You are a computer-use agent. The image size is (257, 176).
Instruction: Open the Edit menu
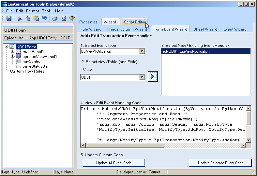click(19, 11)
